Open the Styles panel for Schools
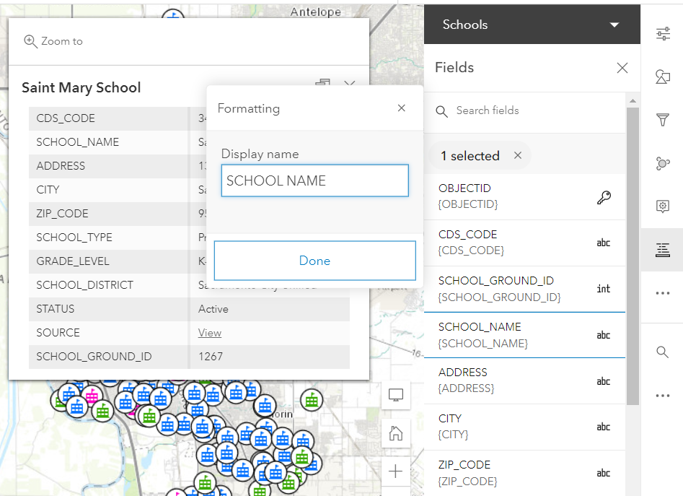 click(662, 77)
